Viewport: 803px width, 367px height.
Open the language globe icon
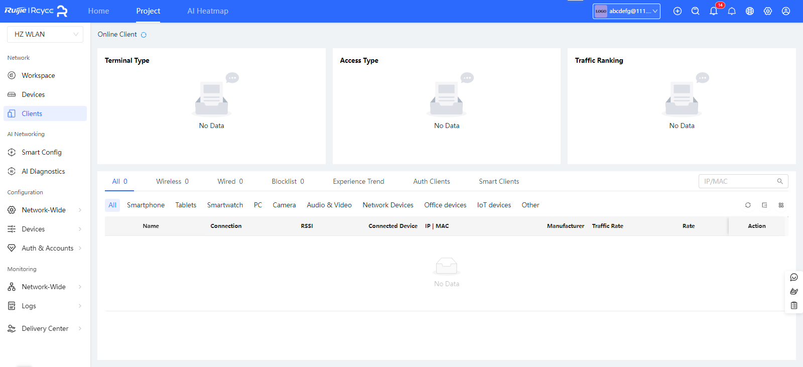point(750,11)
